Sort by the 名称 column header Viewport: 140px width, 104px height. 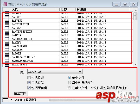tap(35, 10)
